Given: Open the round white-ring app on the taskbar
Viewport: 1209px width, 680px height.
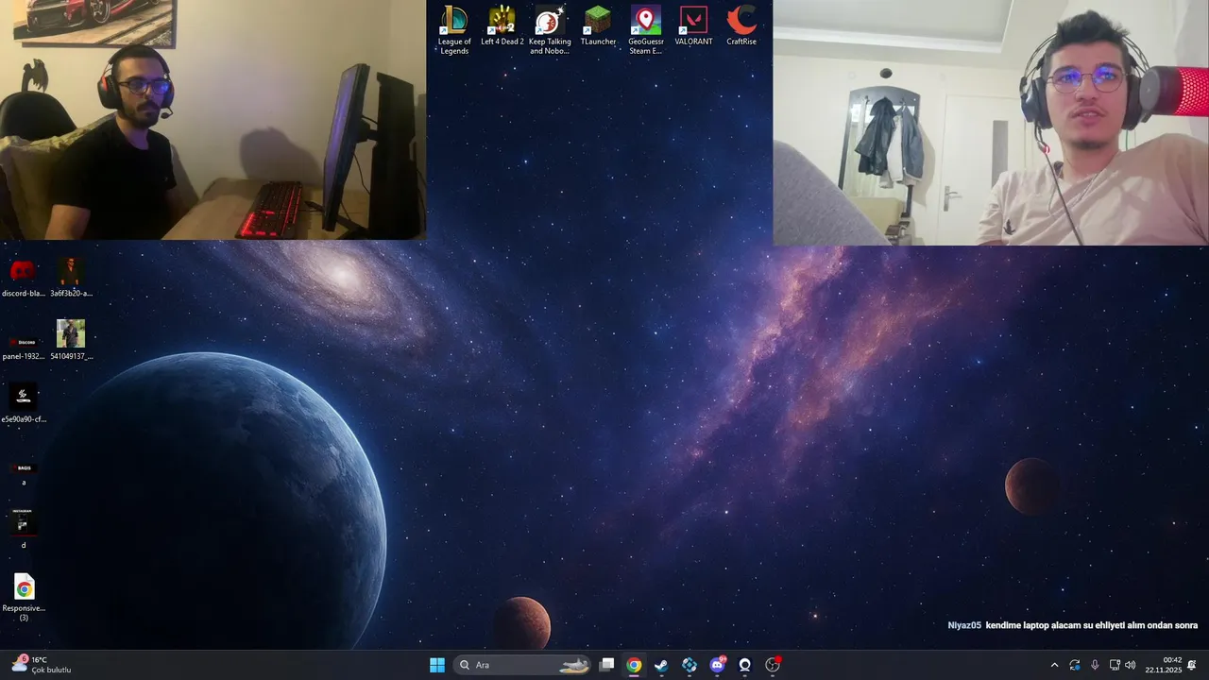Looking at the screenshot, I should [745, 665].
